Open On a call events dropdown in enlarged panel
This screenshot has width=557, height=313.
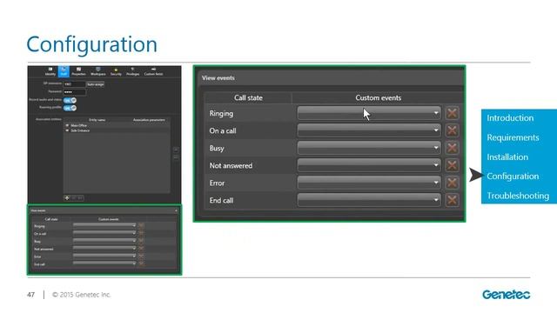369,130
